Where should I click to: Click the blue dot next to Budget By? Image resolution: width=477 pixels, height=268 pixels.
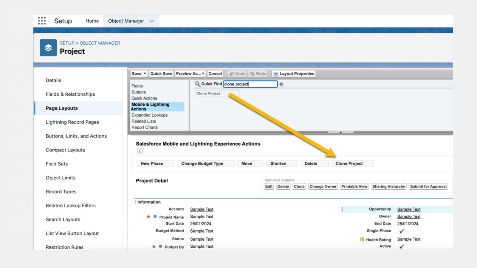160,246
